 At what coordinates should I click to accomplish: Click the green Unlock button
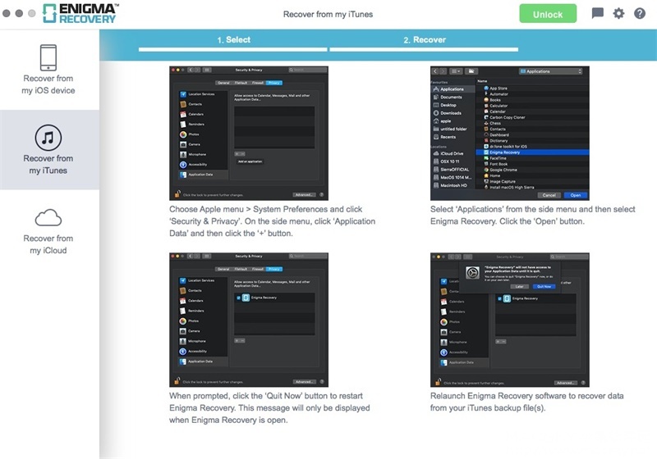pyautogui.click(x=548, y=14)
